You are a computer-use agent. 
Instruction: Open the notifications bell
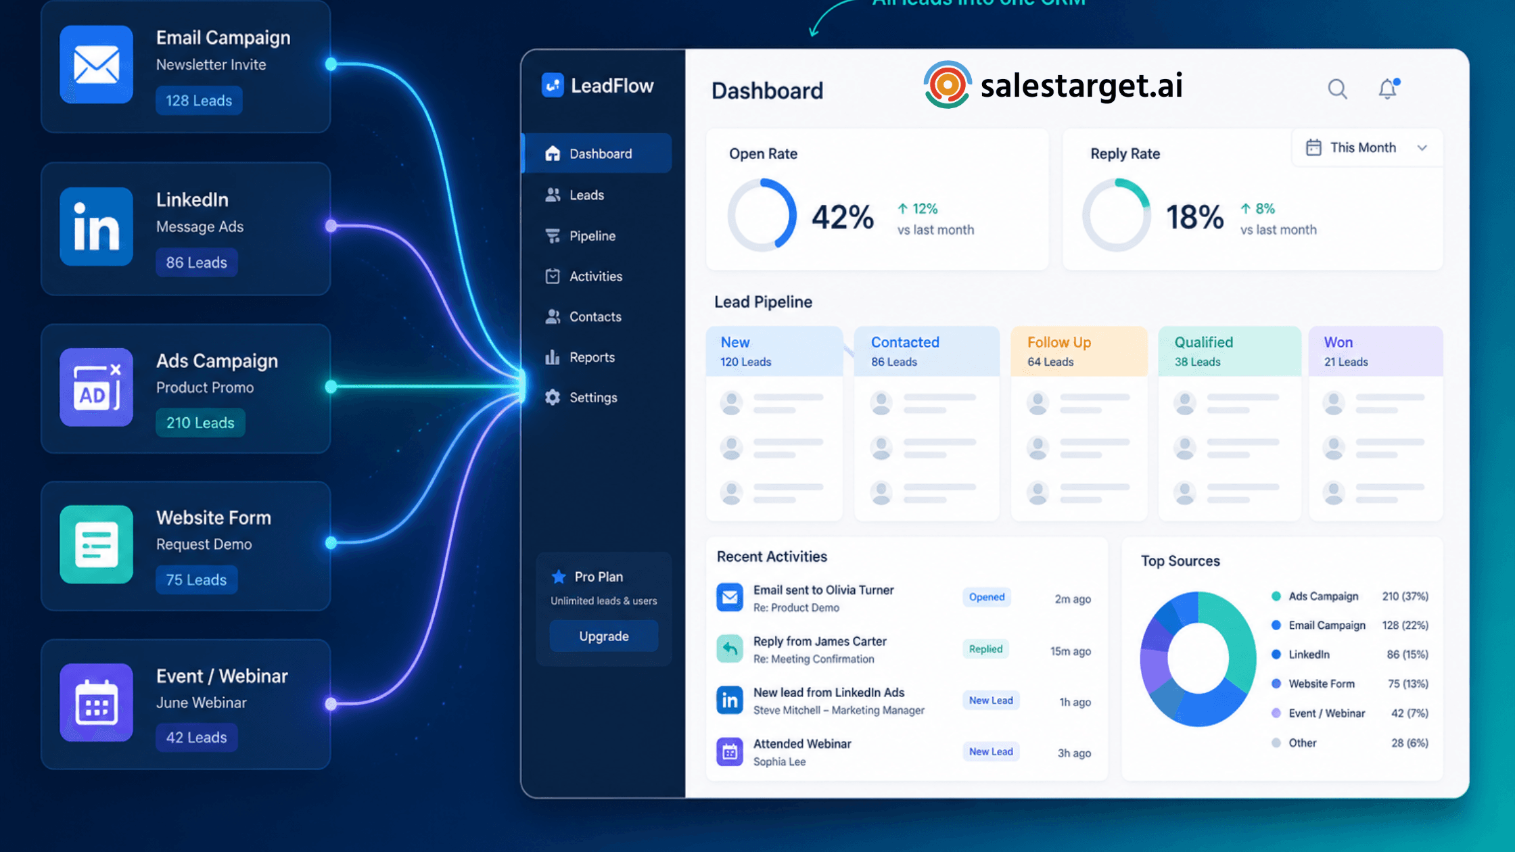coord(1388,89)
